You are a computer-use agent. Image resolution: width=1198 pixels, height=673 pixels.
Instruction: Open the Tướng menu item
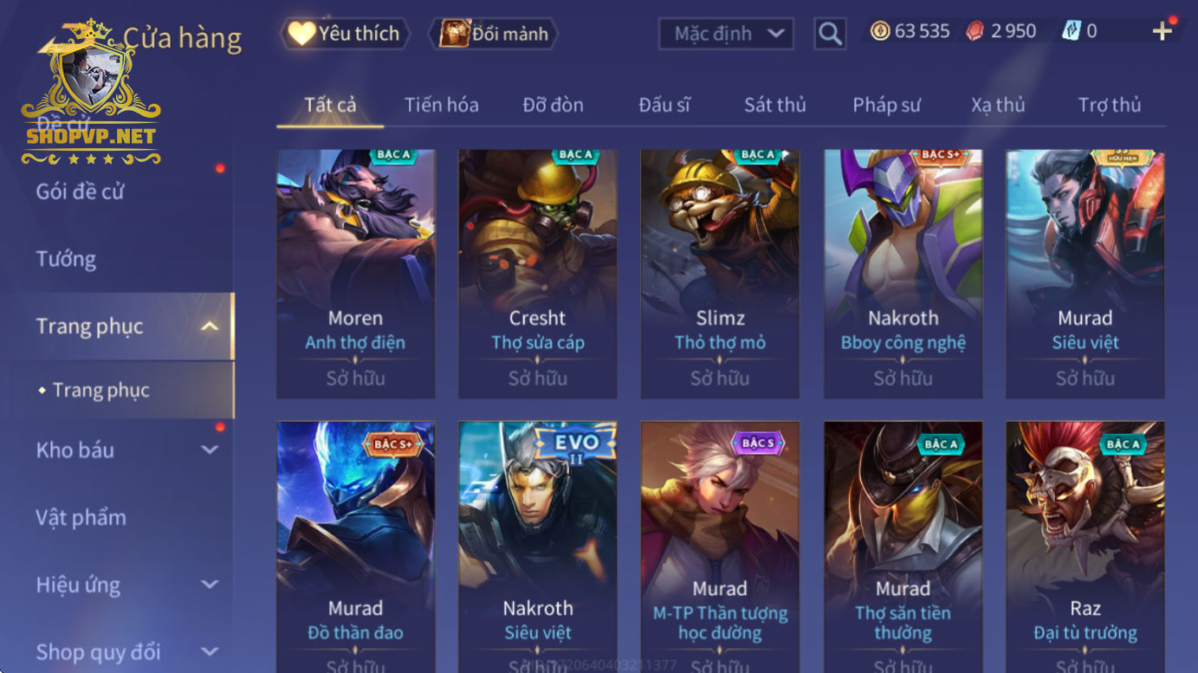tap(66, 259)
